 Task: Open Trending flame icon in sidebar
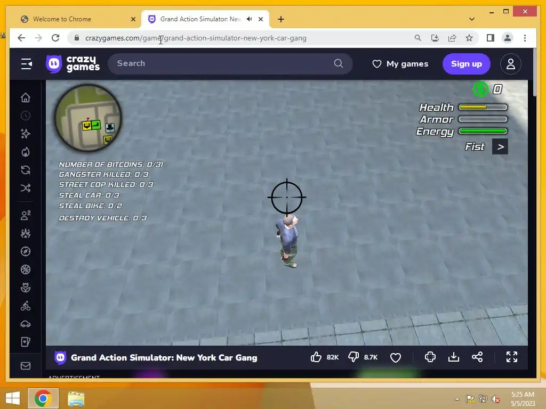pyautogui.click(x=26, y=152)
